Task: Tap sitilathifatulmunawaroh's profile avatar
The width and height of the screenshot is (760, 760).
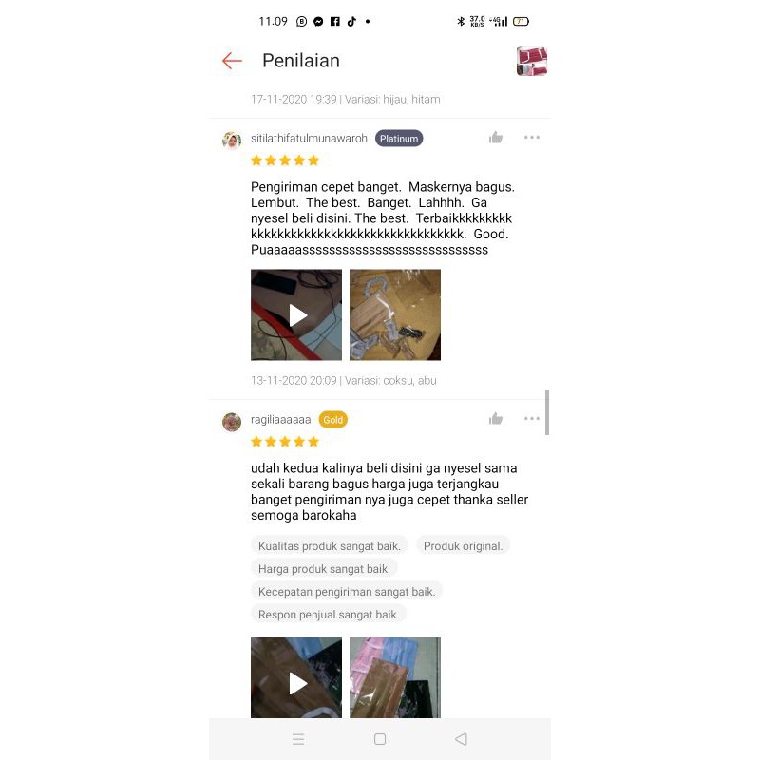Action: click(232, 141)
